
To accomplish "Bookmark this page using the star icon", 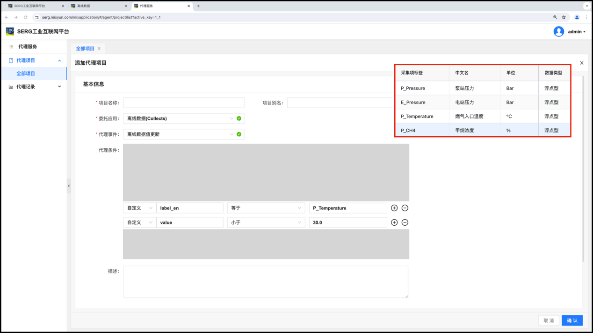I will pos(564,17).
